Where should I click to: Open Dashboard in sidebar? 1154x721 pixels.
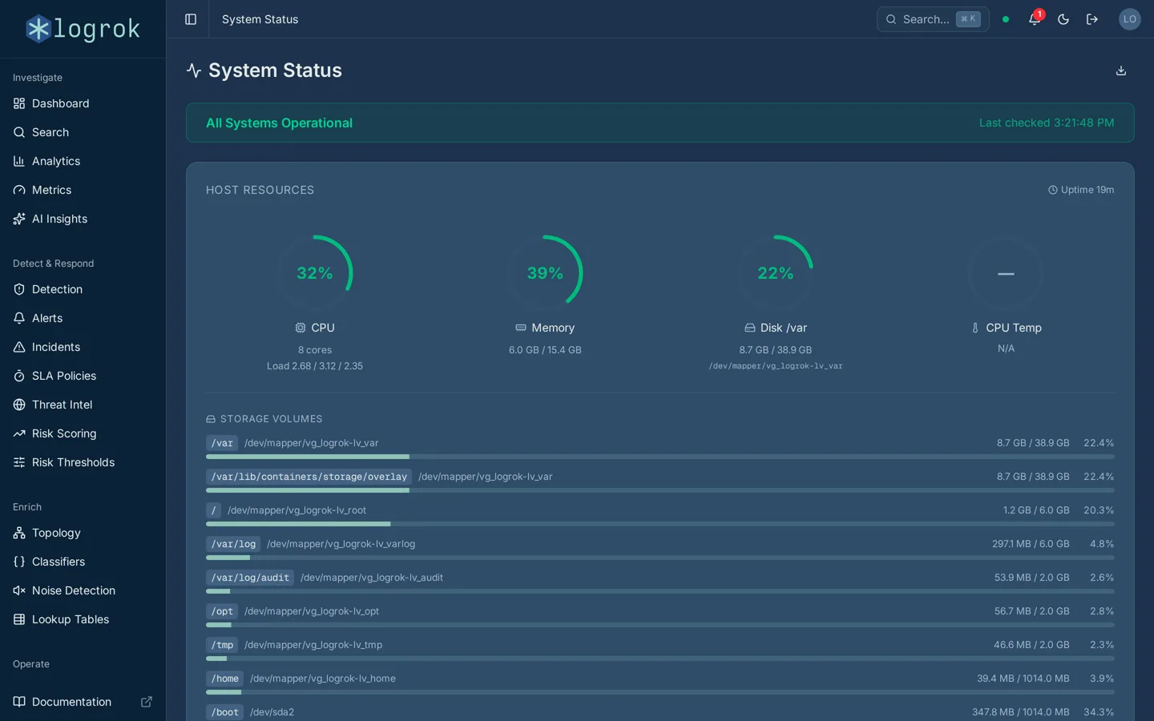point(83,103)
